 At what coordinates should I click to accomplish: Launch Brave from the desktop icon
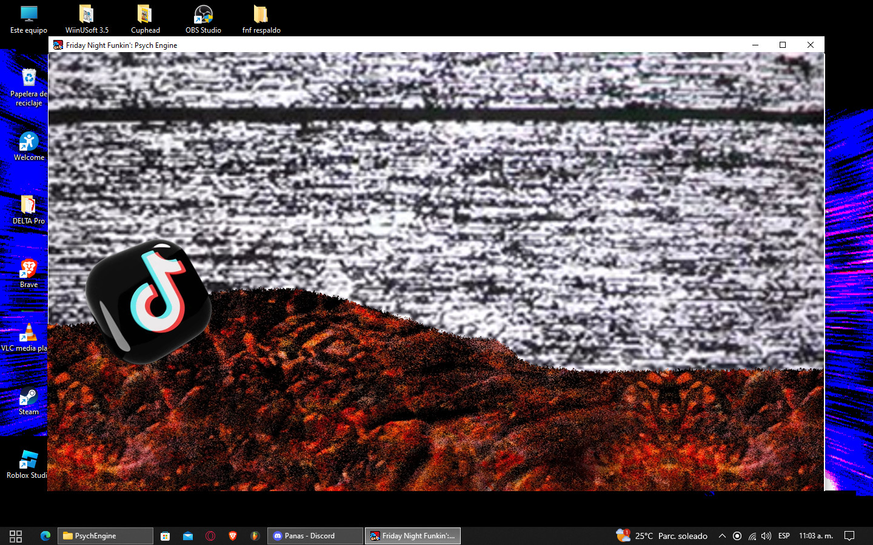pos(28,274)
